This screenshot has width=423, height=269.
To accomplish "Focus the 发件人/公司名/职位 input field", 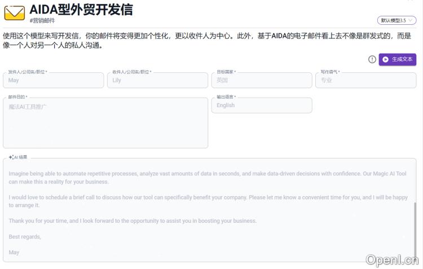I will pos(54,81).
